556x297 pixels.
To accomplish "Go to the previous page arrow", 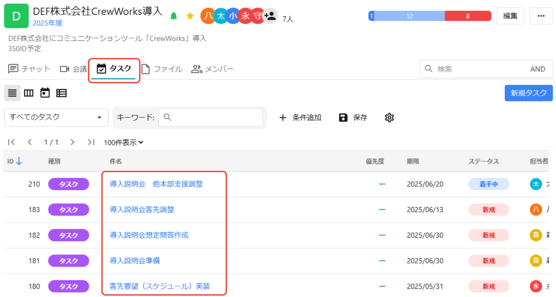I will 30,142.
